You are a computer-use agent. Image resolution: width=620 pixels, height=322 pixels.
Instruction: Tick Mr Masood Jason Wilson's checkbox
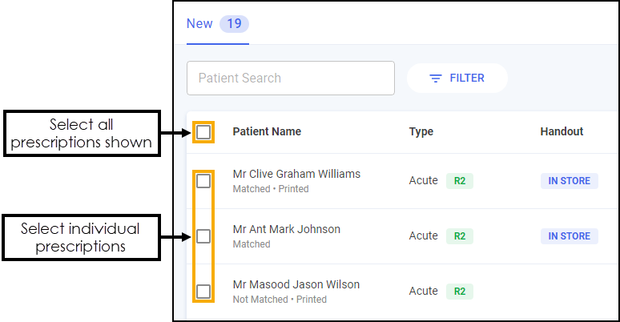203,292
